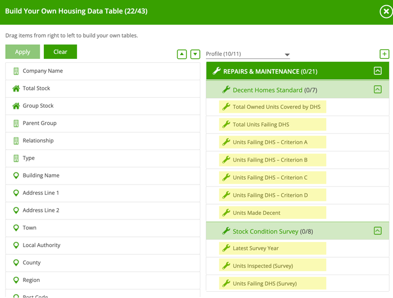
Task: Open the Profile dropdown menu
Action: pos(248,54)
